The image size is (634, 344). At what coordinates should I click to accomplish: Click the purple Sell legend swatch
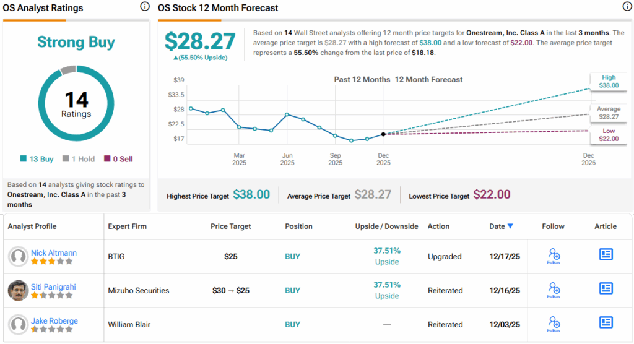(x=108, y=159)
